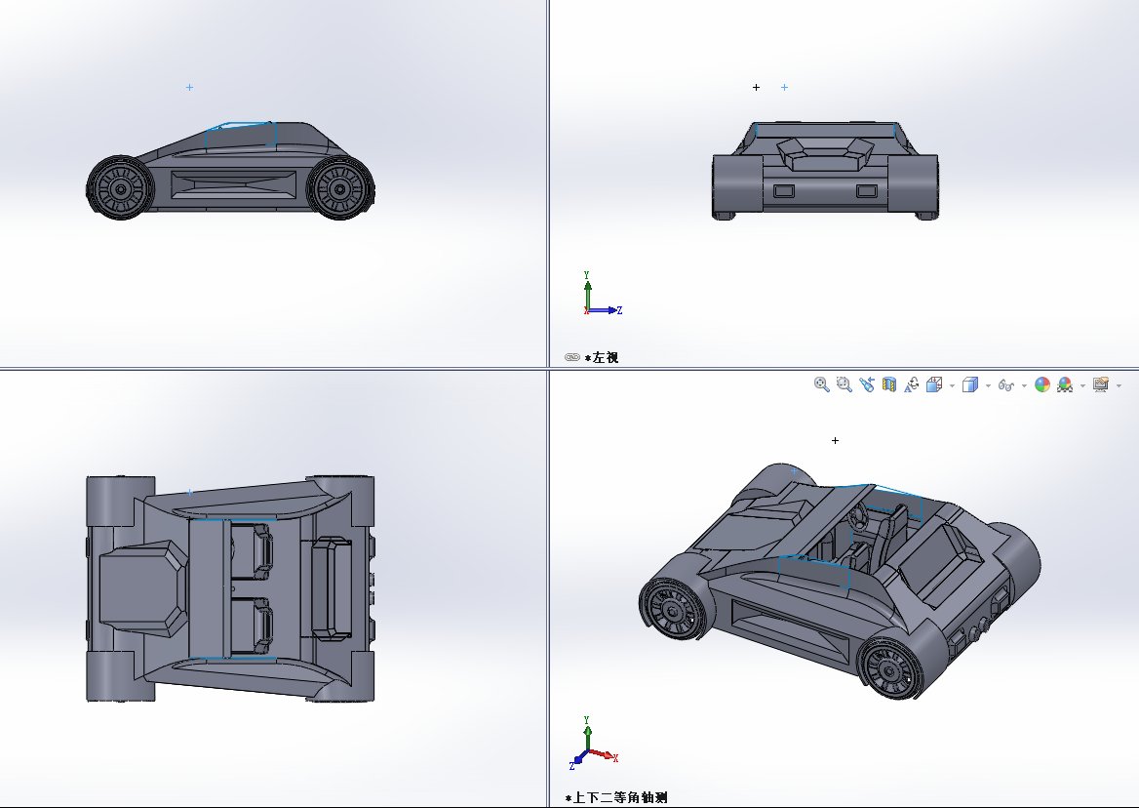The width and height of the screenshot is (1139, 808).
Task: Expand the View Orientation dropdown arrow
Action: point(953,385)
